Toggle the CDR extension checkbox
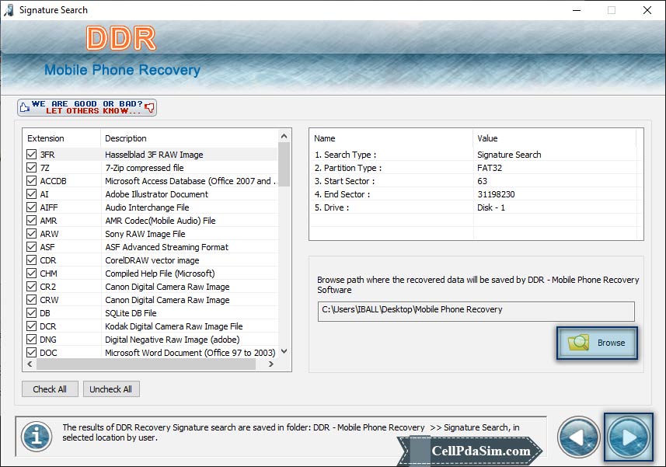 tap(31, 260)
